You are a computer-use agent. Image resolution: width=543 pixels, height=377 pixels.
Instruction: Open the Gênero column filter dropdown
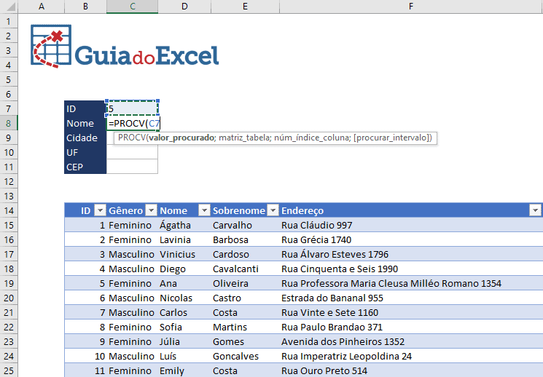151,210
